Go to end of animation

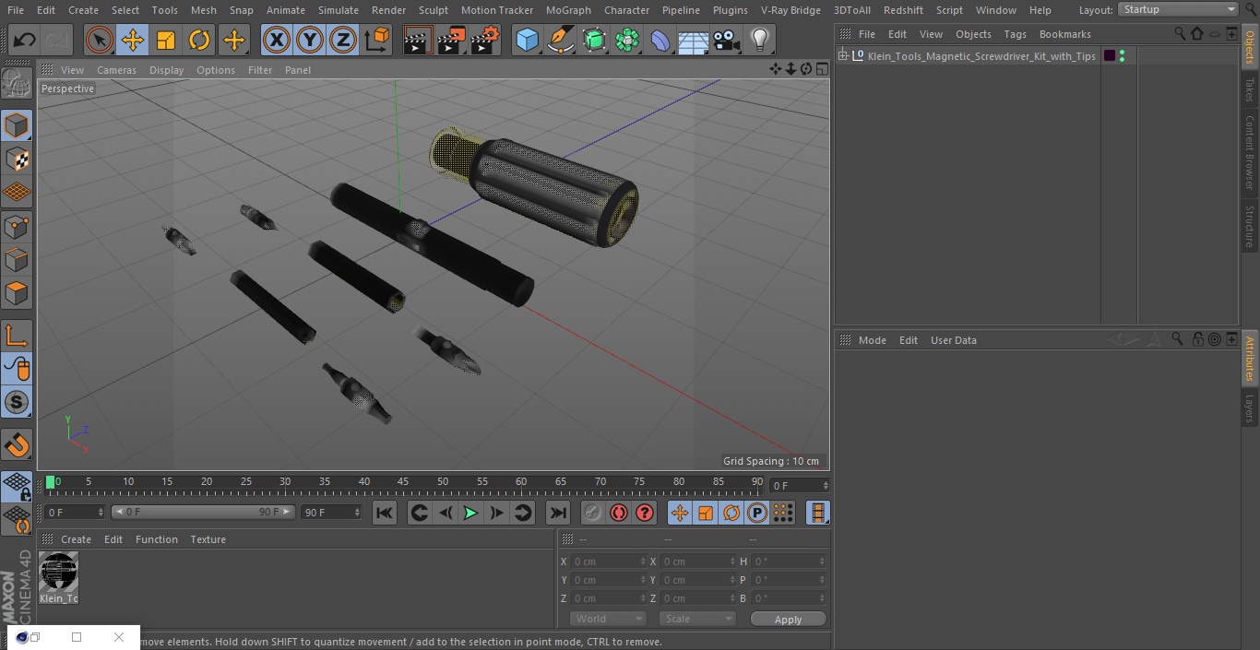point(558,513)
